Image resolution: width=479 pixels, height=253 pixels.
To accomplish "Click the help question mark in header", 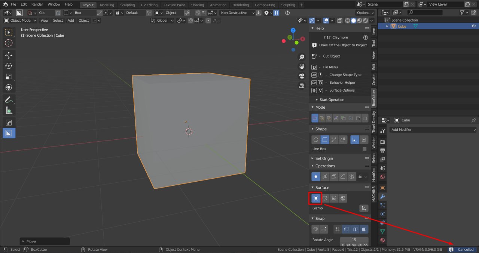I will [x=287, y=13].
